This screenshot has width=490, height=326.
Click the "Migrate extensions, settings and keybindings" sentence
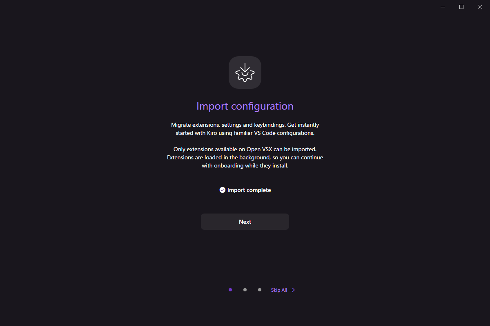coord(228,125)
